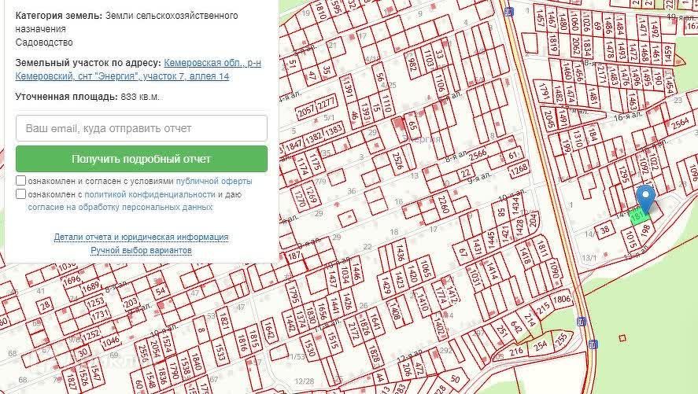The height and width of the screenshot is (394, 698).
Task: Click parcel number 1806 on map
Action: [x=561, y=300]
